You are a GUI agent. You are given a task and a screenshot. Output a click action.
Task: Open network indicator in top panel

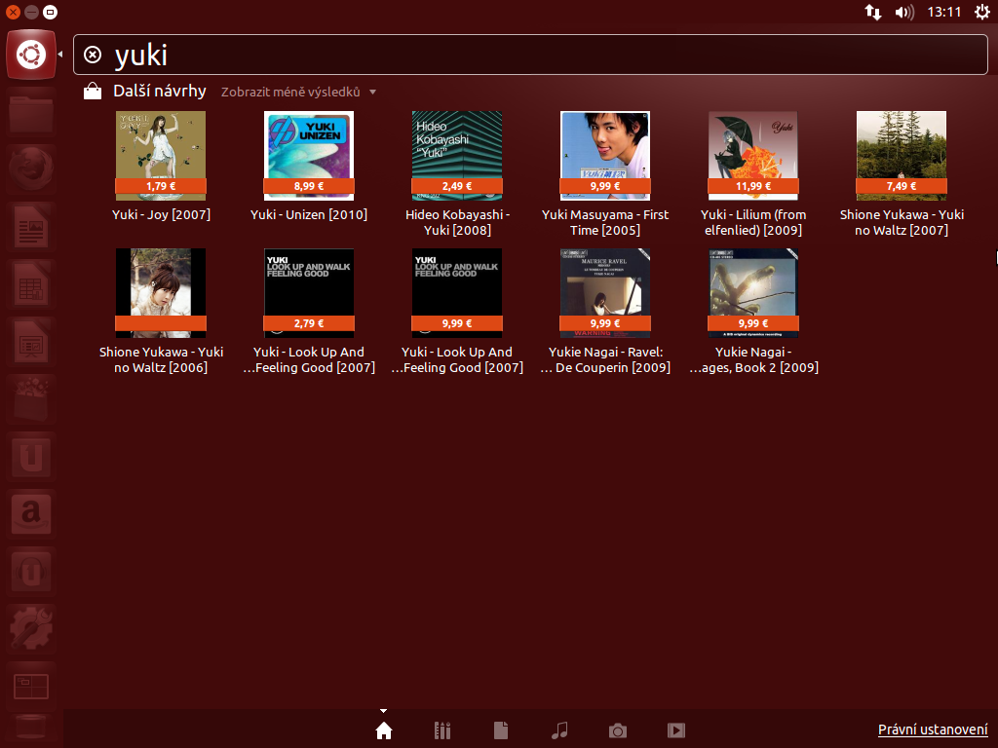pyautogui.click(x=872, y=12)
